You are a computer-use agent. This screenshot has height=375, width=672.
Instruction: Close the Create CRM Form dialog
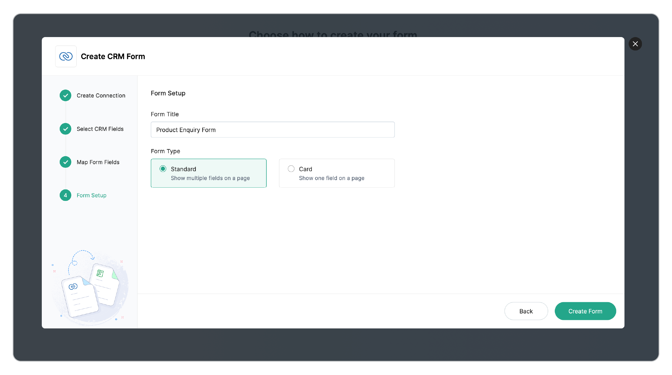coord(635,44)
